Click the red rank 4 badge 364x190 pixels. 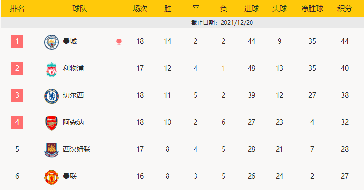pyautogui.click(x=17, y=122)
